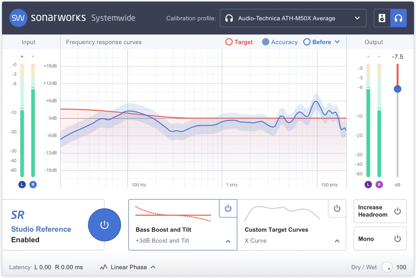The height and width of the screenshot is (278, 416).
Task: Click the output gain slider handle
Action: coord(398,89)
